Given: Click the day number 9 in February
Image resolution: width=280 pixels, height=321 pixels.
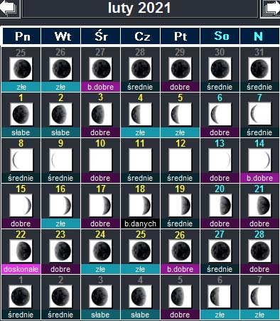Looking at the screenshot, I should tap(61, 143).
